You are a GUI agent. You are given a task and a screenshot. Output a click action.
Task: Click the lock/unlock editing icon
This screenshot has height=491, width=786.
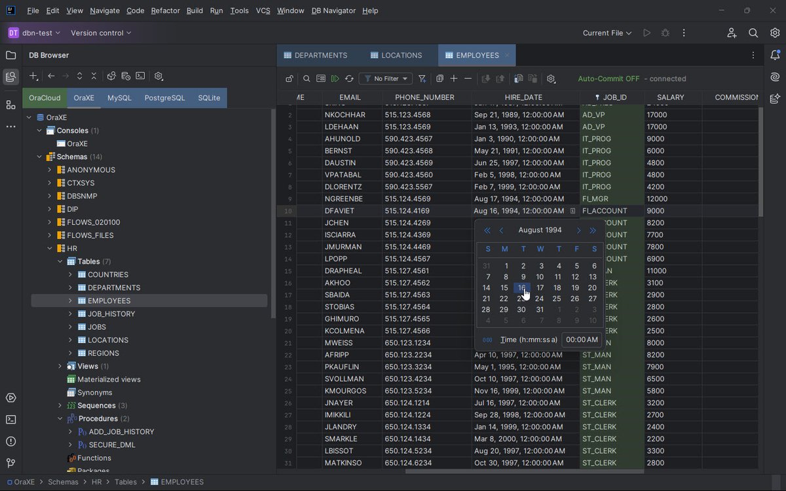290,79
